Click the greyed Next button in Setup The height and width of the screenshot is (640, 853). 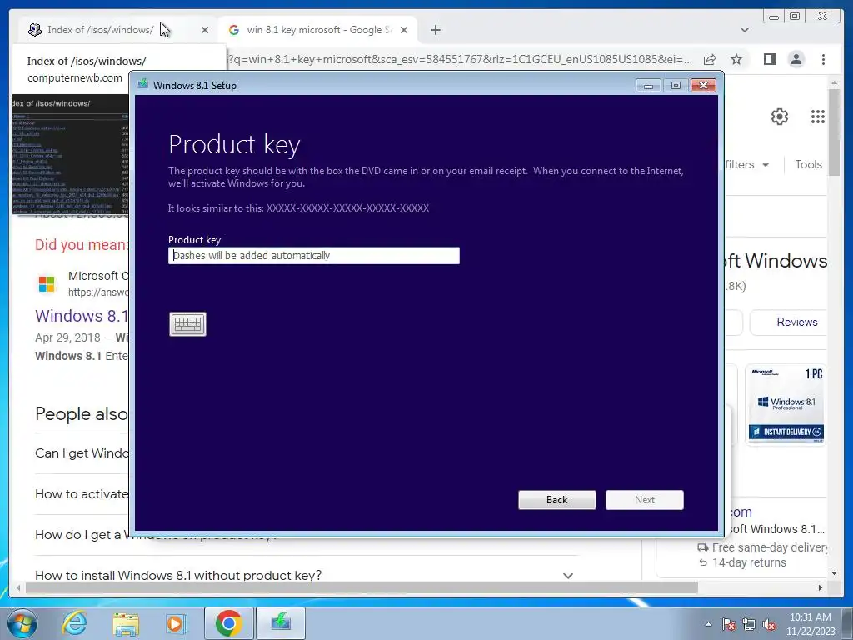tap(645, 500)
